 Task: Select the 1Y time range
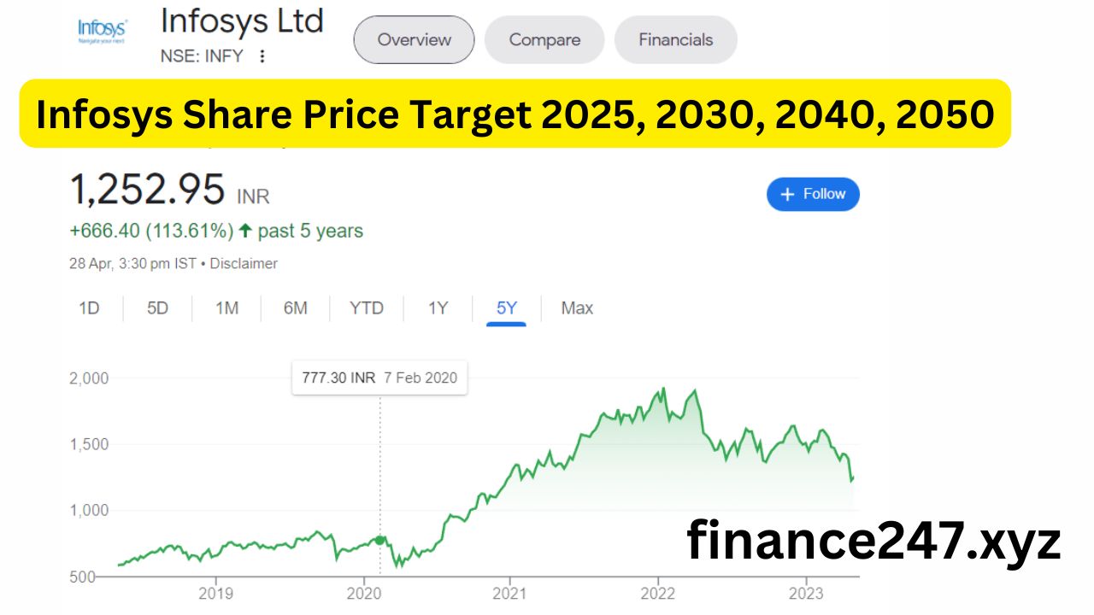pyautogui.click(x=438, y=308)
